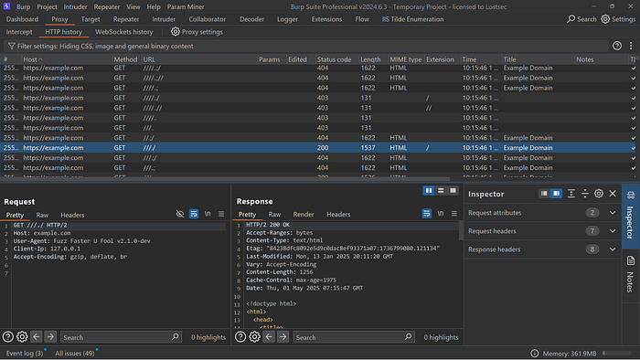This screenshot has height=360, width=640.
Task: Open the global Search magnifier icon
Action: point(571,19)
